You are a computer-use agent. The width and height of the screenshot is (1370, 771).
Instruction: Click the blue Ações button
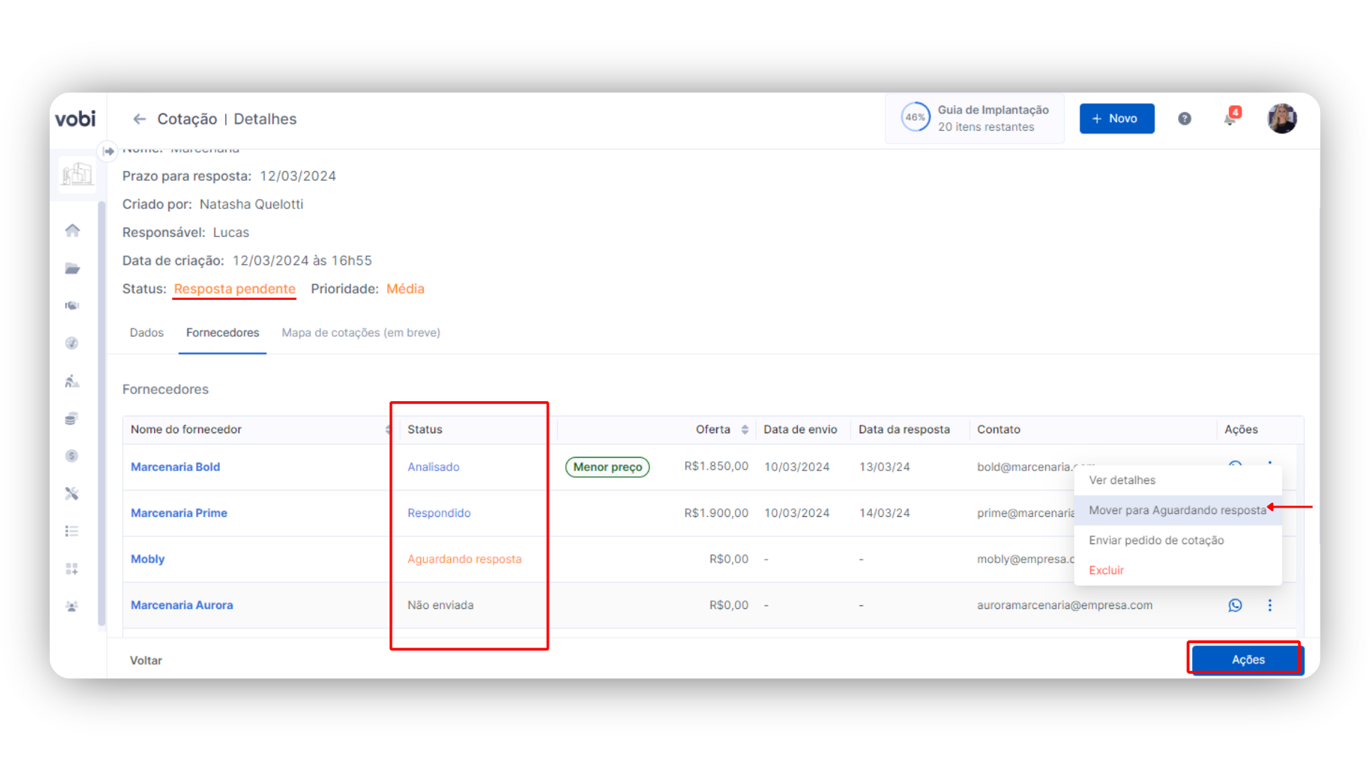[x=1247, y=660]
